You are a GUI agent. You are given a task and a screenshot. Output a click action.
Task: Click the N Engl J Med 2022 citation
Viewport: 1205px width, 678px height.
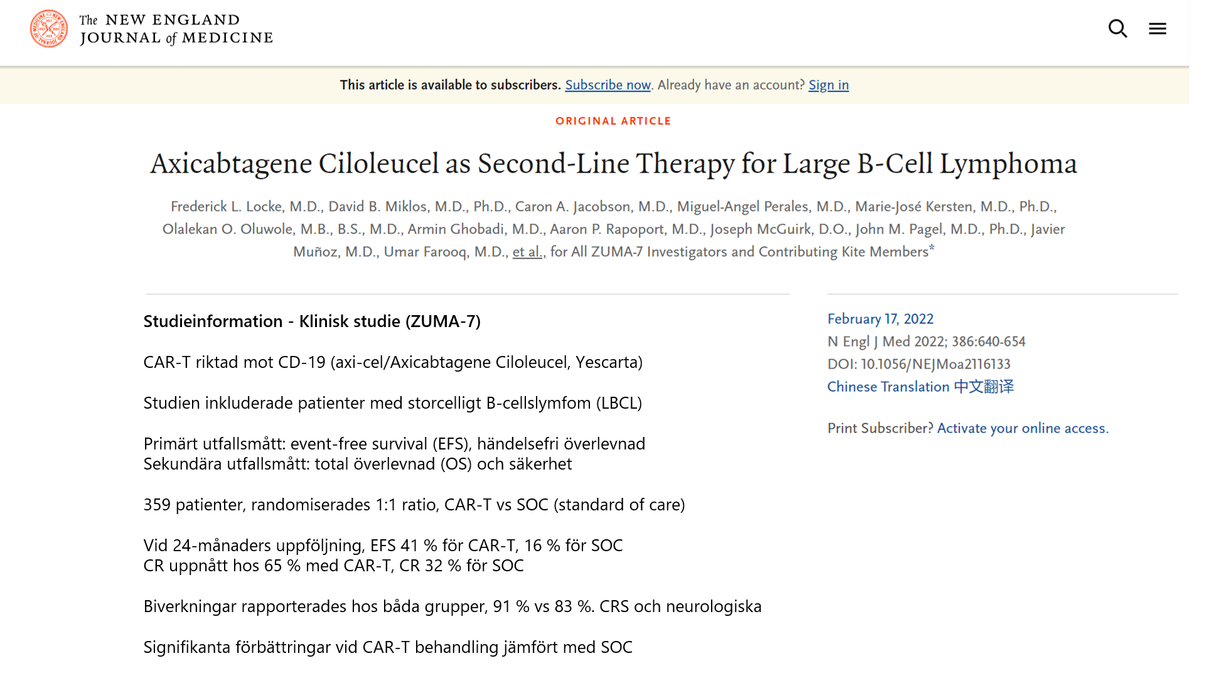[926, 342]
